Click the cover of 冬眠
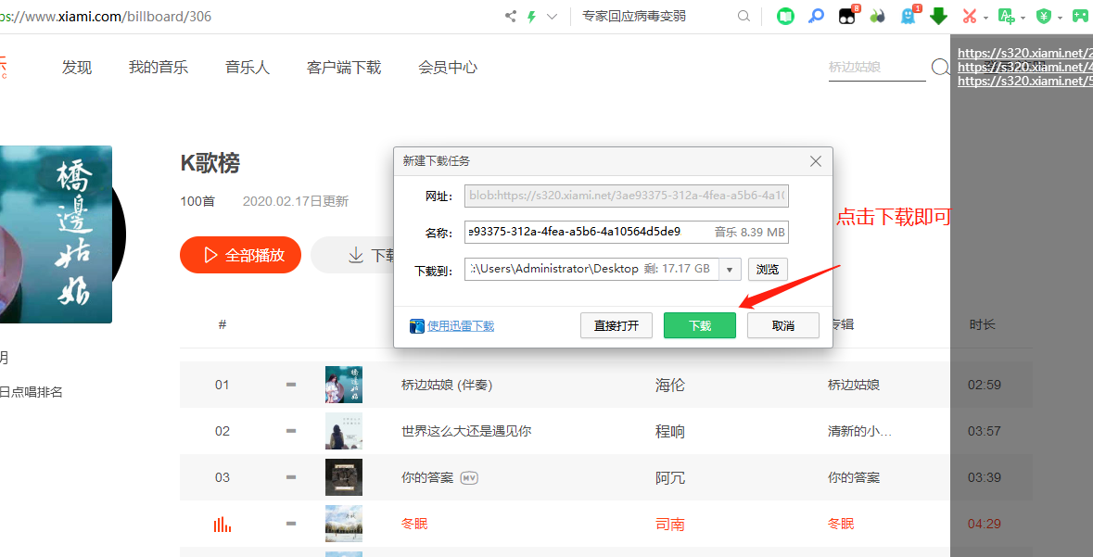 point(344,524)
